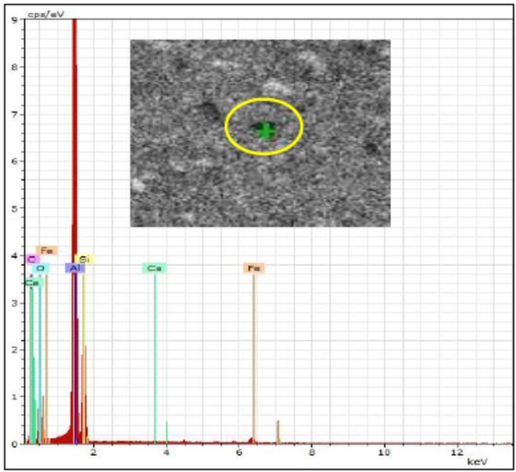Image resolution: width=516 pixels, height=472 pixels.
Task: Click the keV axis unit label
Action: tap(478, 461)
